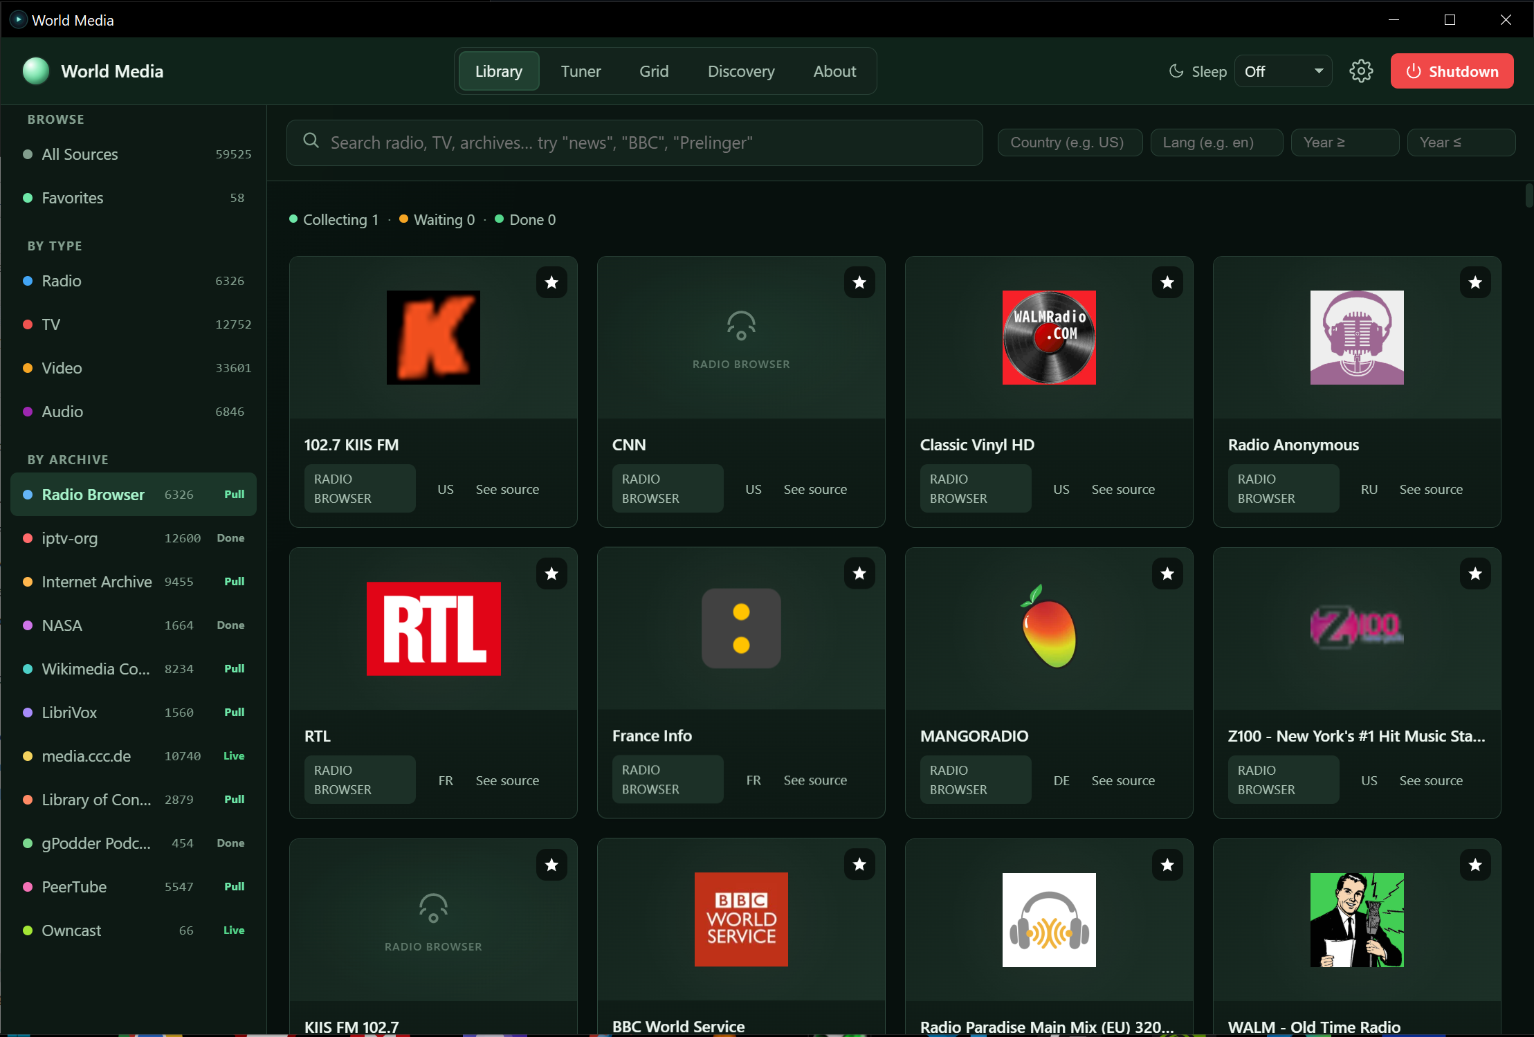
Task: Click See source link on RTL card
Action: 507,780
